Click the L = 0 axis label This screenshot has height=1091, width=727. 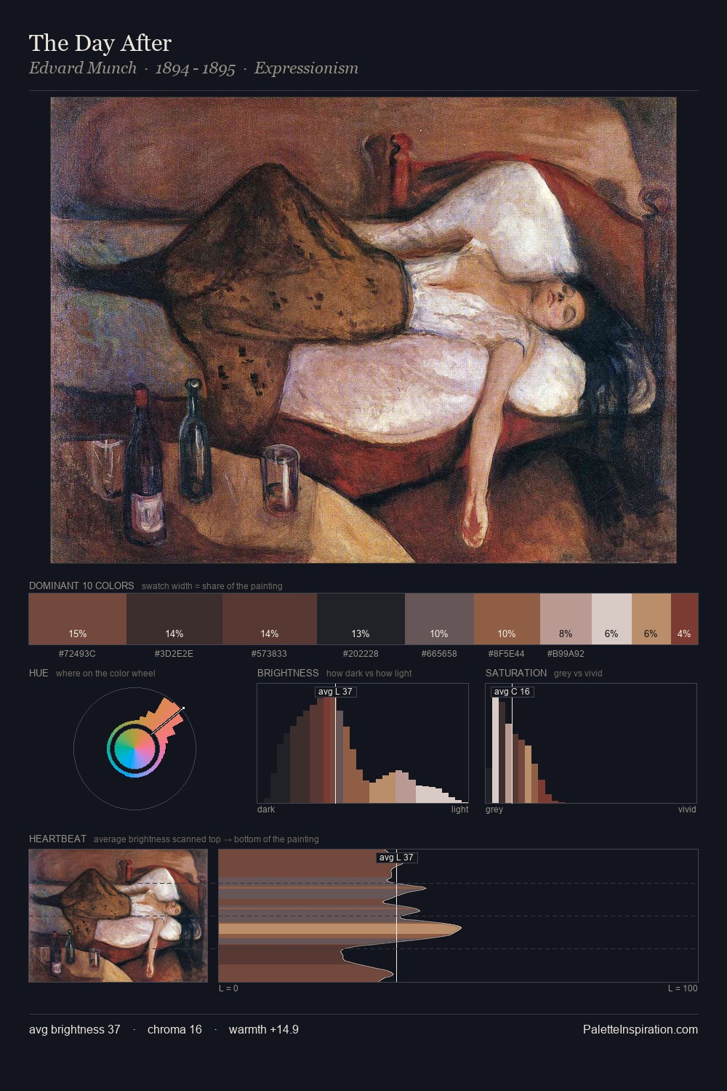tap(228, 988)
